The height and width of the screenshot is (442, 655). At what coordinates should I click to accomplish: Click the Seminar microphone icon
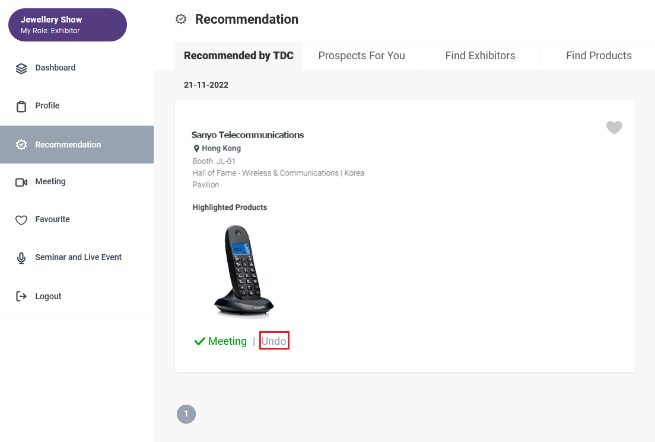(x=21, y=258)
